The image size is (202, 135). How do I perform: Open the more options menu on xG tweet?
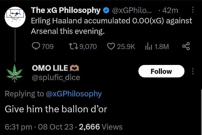(x=193, y=11)
